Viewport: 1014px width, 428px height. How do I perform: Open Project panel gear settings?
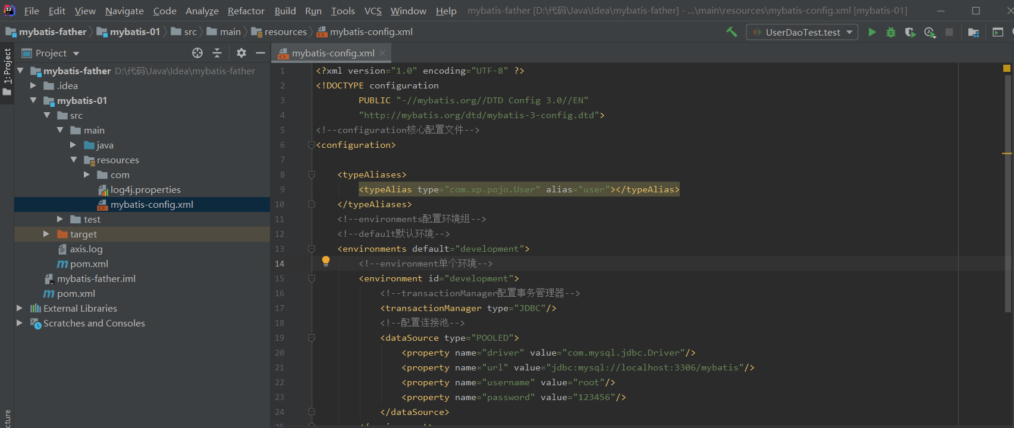click(241, 53)
